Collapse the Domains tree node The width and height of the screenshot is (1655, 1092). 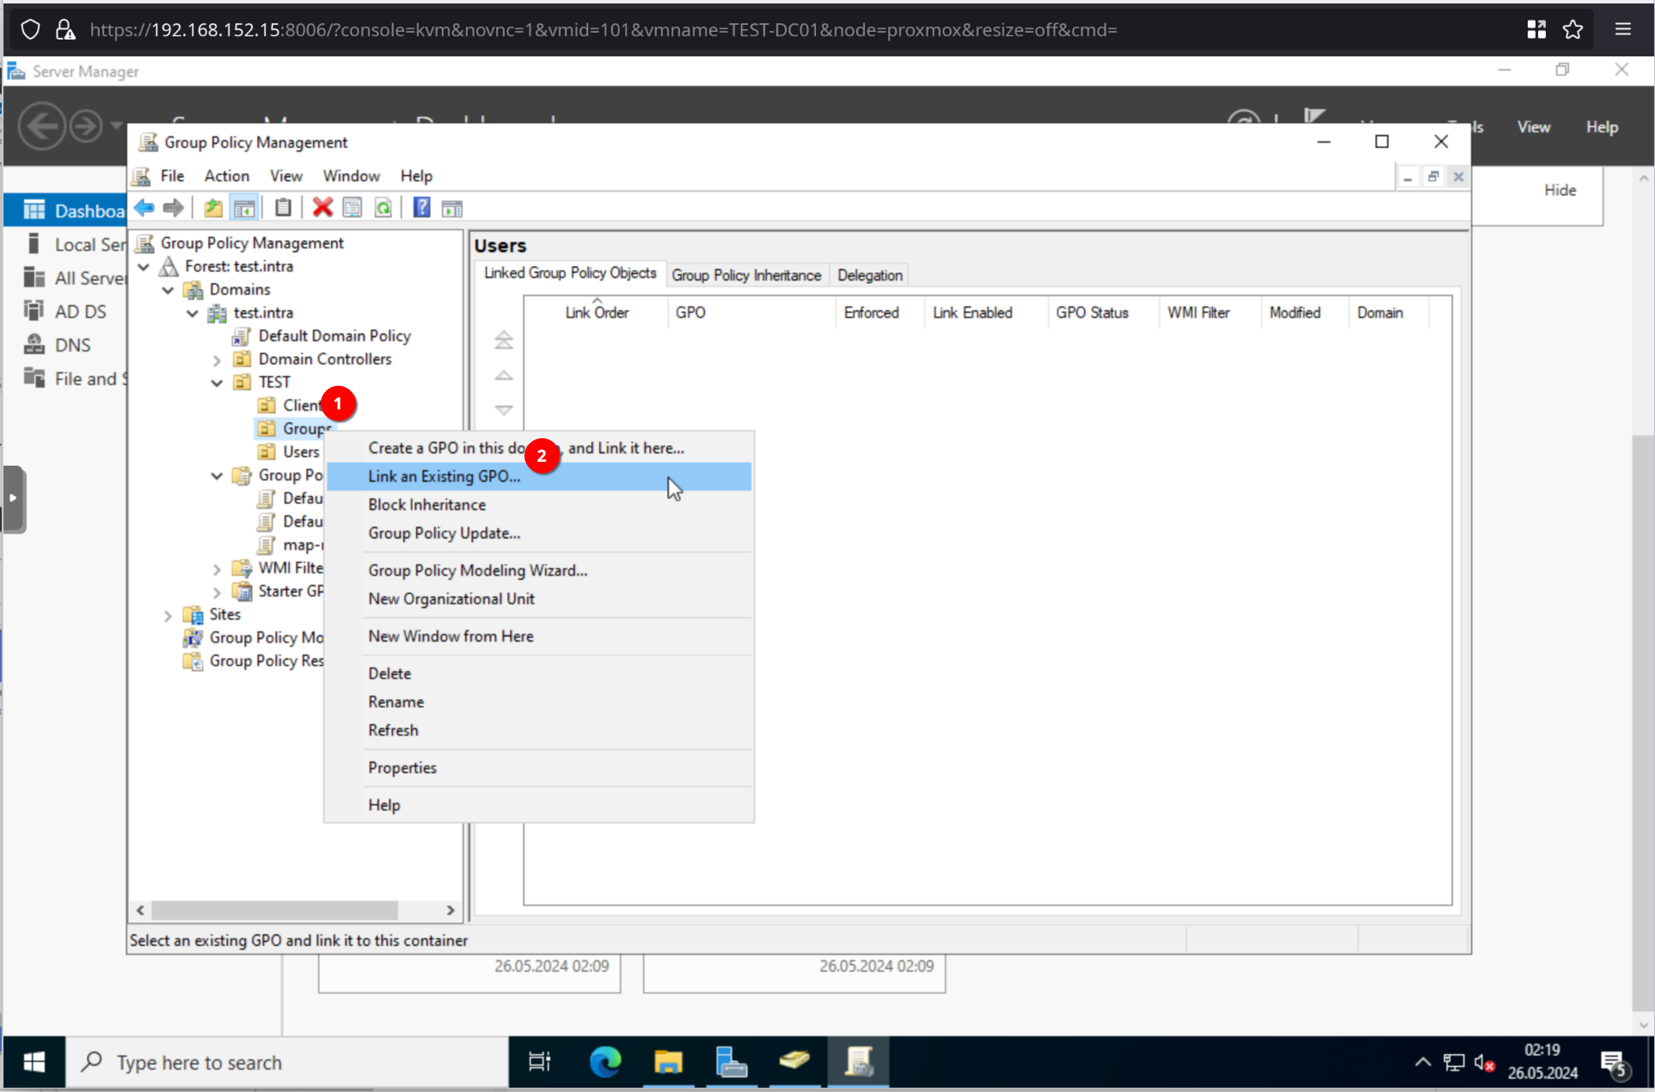[168, 290]
